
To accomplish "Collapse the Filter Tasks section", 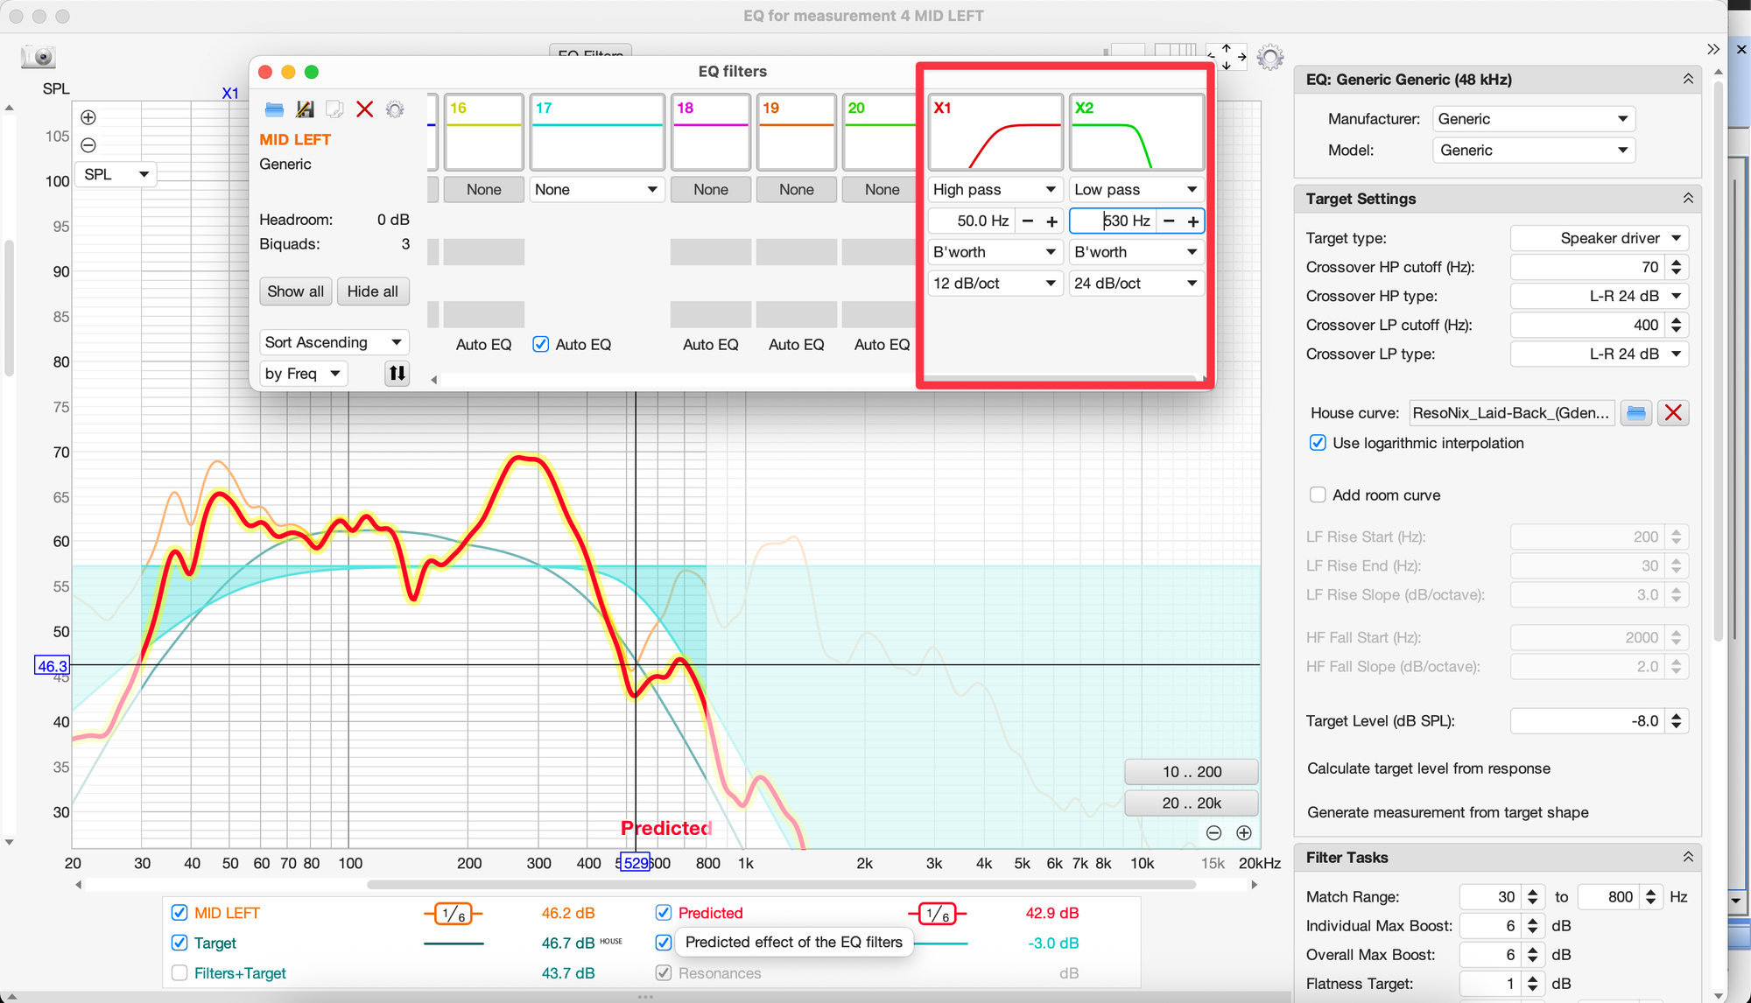I will (x=1687, y=858).
